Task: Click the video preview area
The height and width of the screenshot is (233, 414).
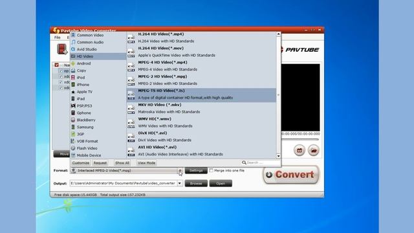Action: coord(300,98)
